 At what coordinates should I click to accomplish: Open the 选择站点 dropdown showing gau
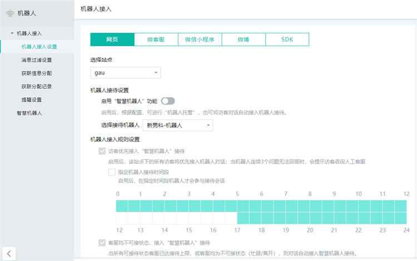(125, 72)
